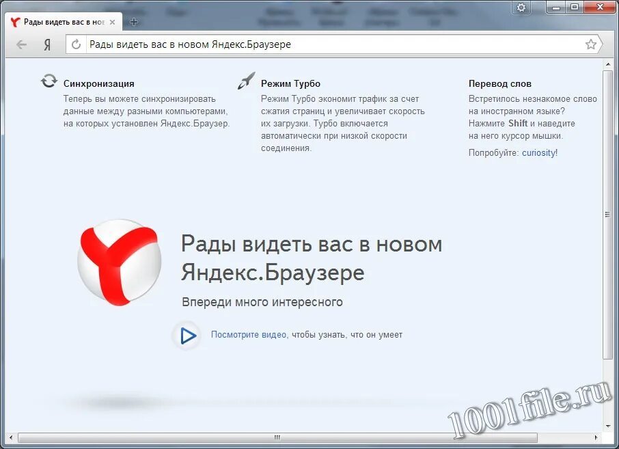Open a new tab with plus button

coord(134,22)
